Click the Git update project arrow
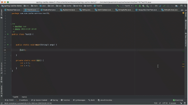188x105 pixels. coord(160,6)
